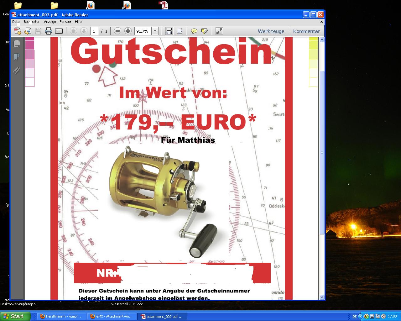Image resolution: width=401 pixels, height=321 pixels.
Task: Click the create PDF online icon
Action: 18,31
